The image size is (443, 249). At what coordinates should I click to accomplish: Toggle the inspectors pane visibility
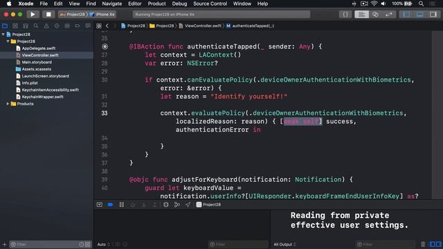(433, 14)
